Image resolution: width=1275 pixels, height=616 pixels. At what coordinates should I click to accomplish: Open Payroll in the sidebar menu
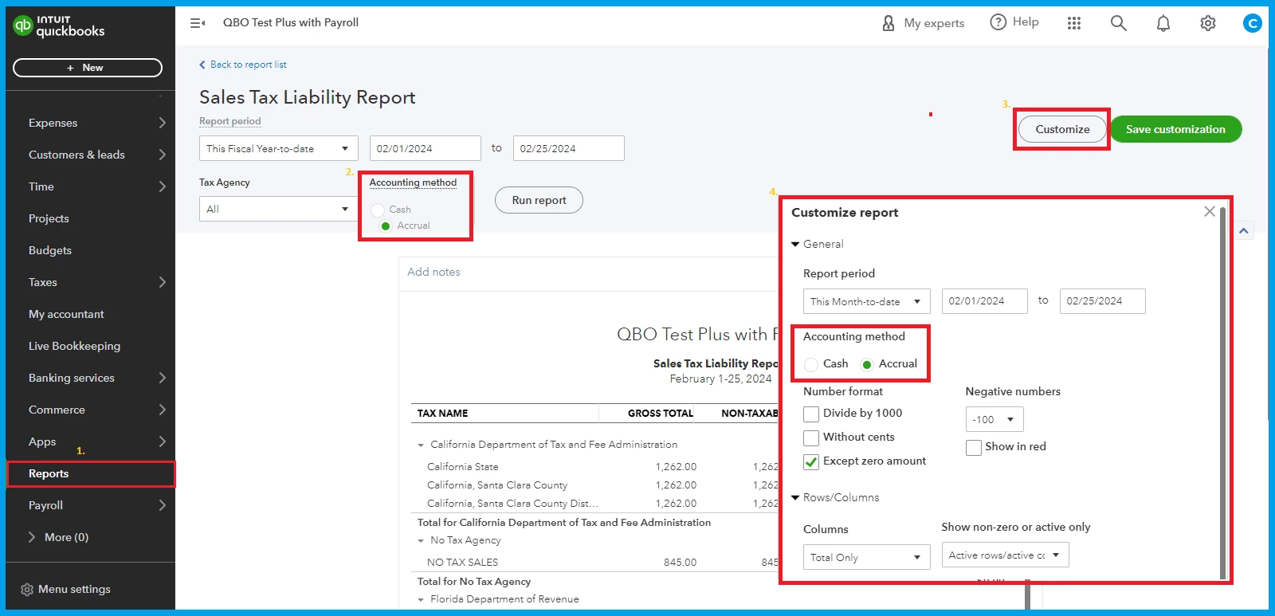[90, 505]
